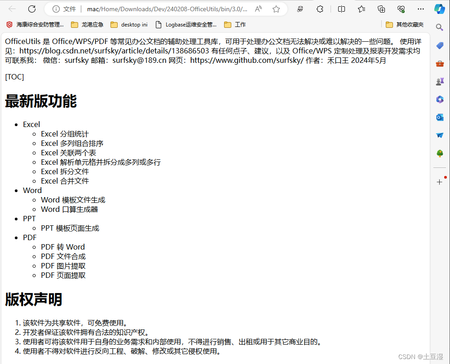Click the blog.csdn.net article URL text
This screenshot has width=450, height=364.
pyautogui.click(x=114, y=51)
